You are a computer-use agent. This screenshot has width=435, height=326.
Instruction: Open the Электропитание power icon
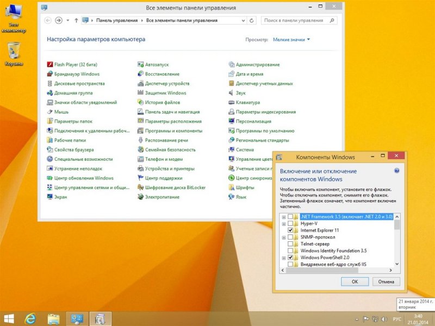coord(141,197)
